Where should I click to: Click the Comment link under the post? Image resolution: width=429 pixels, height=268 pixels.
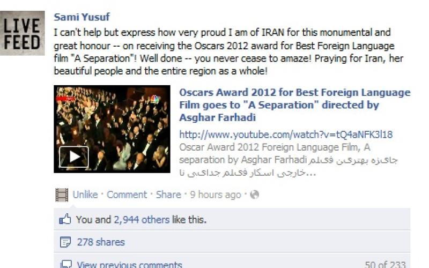click(x=127, y=195)
